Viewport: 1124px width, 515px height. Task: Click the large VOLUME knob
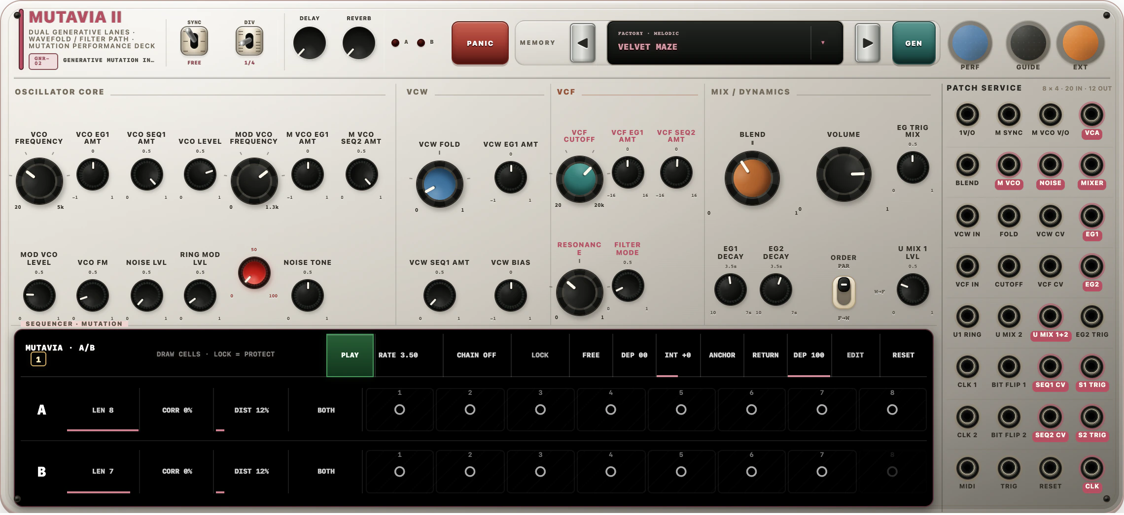(x=843, y=174)
